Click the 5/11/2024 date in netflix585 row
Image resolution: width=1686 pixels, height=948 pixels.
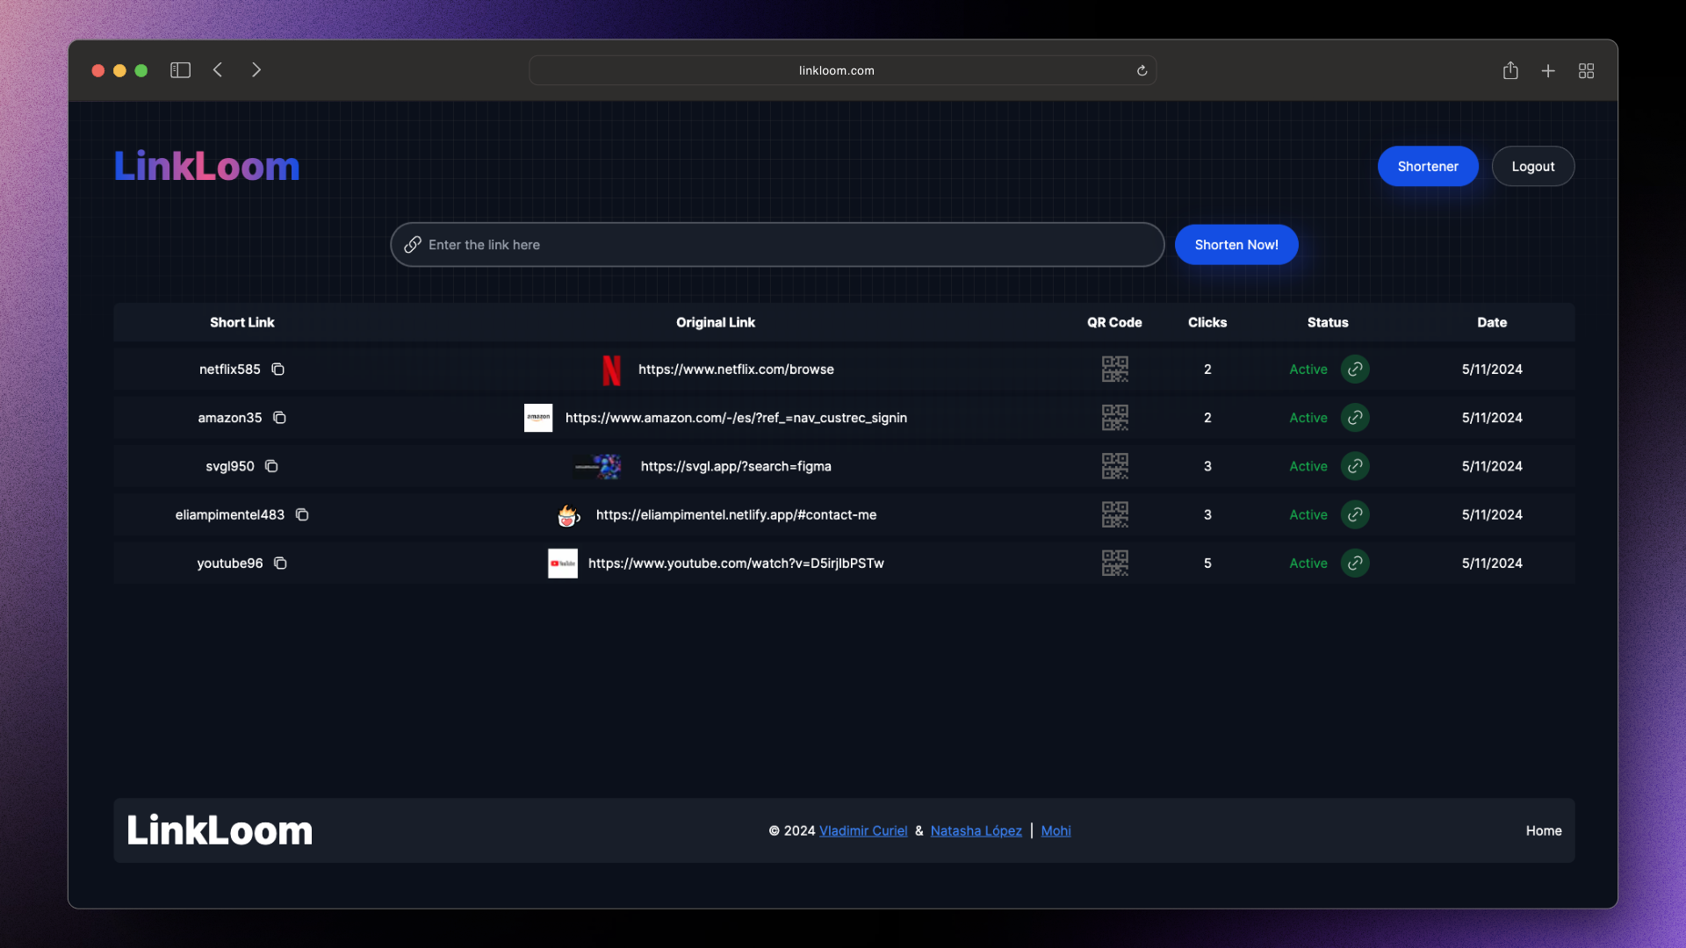1492,370
